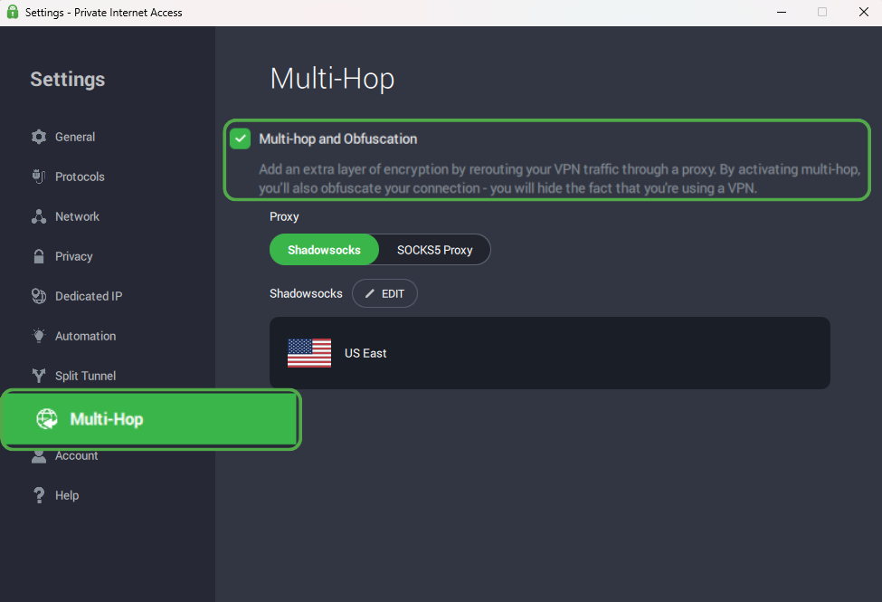The image size is (882, 602).
Task: Click the Privacy padlock icon
Action: point(39,256)
